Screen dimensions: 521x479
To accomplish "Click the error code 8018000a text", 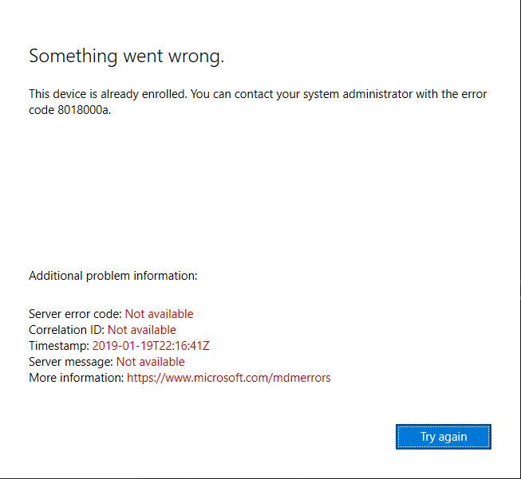I will click(x=83, y=110).
